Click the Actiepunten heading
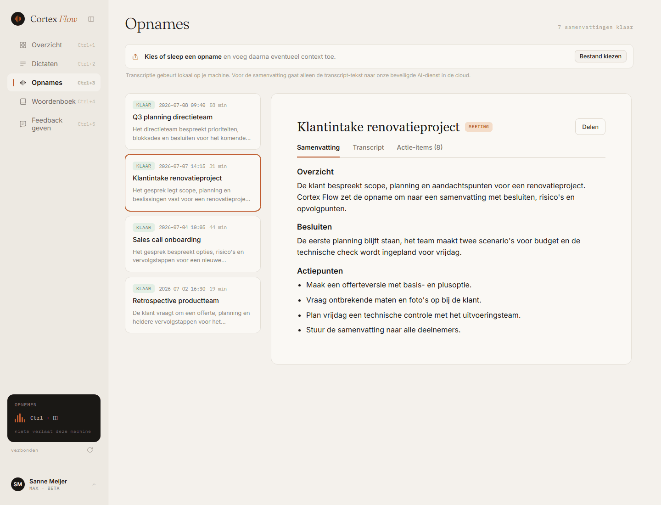The image size is (661, 505). [x=320, y=271]
